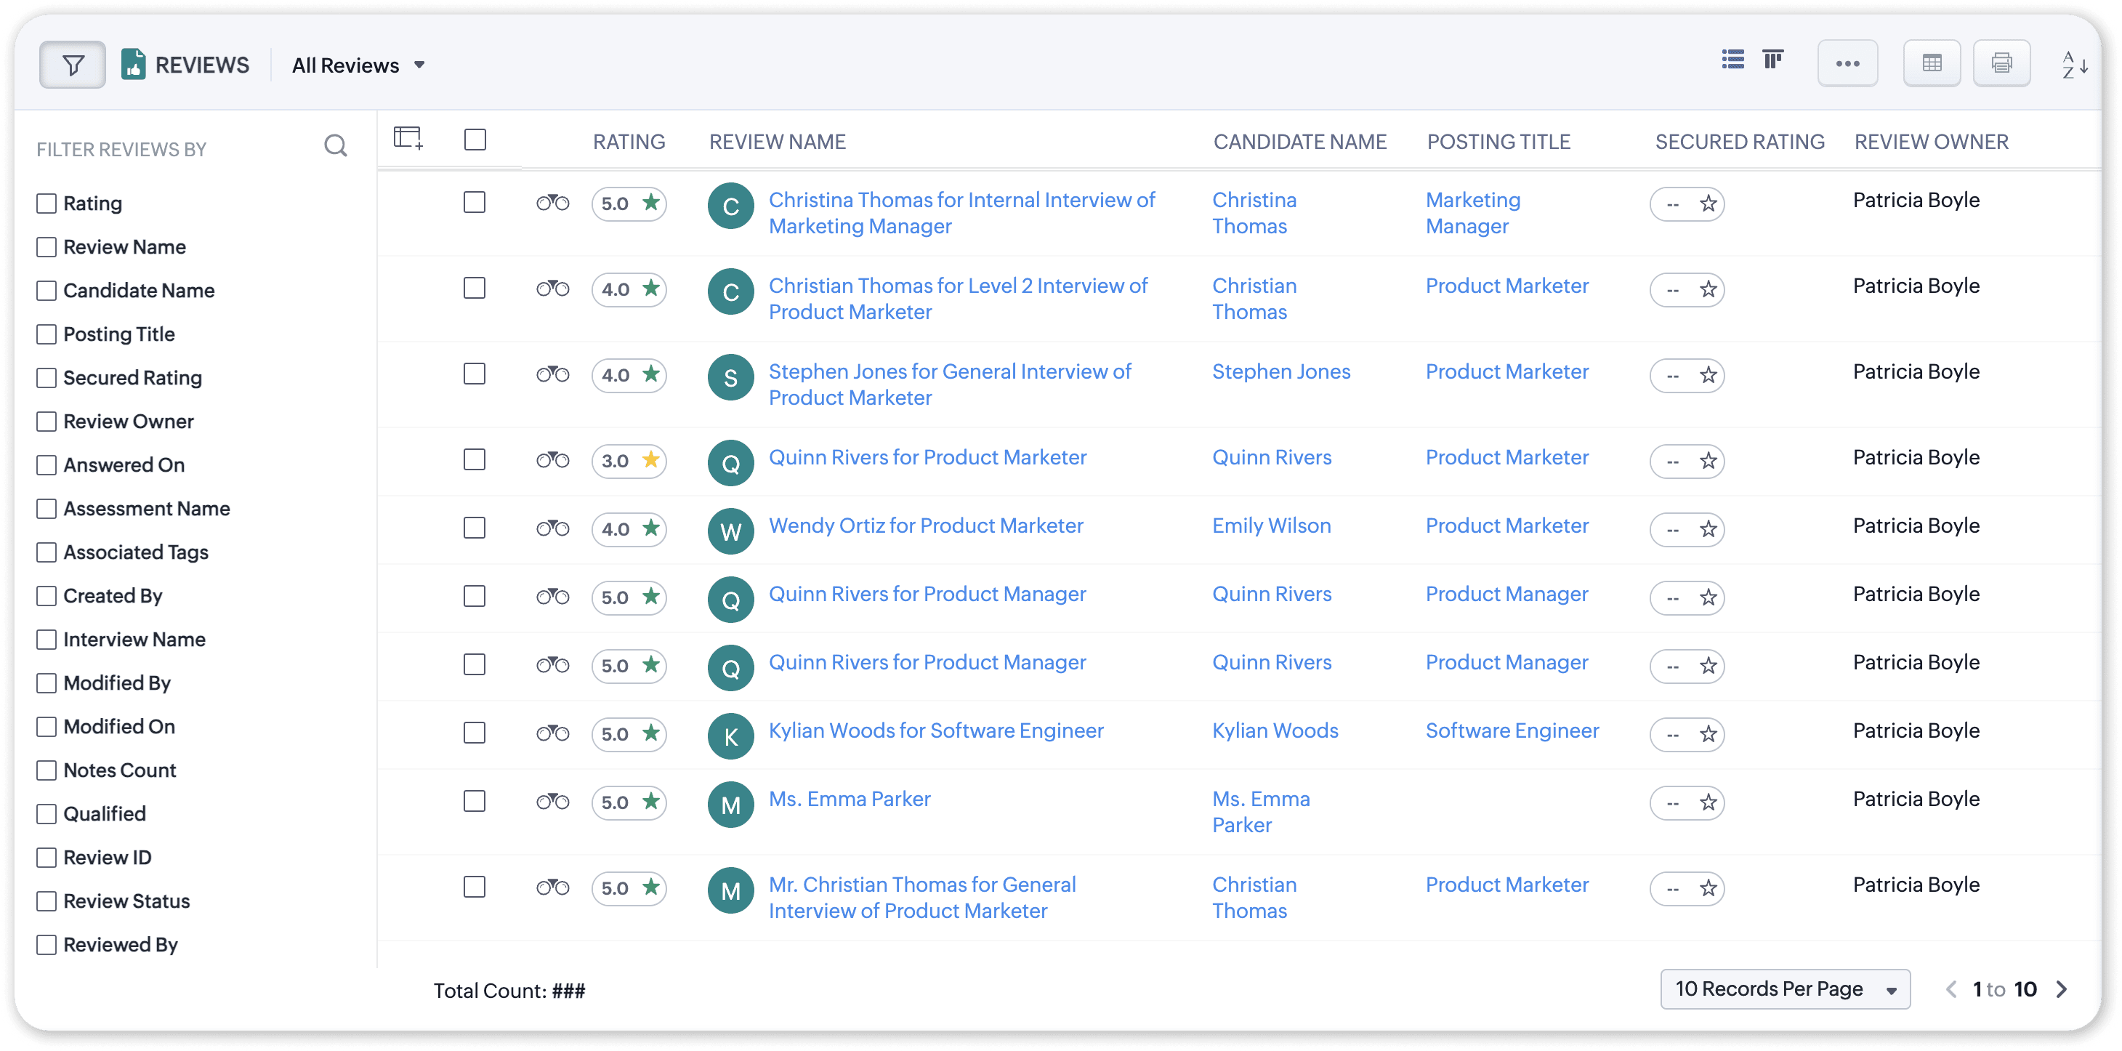Image resolution: width=2122 pixels, height=1051 pixels.
Task: Click the A-Z sort icon
Action: pos(2073,64)
